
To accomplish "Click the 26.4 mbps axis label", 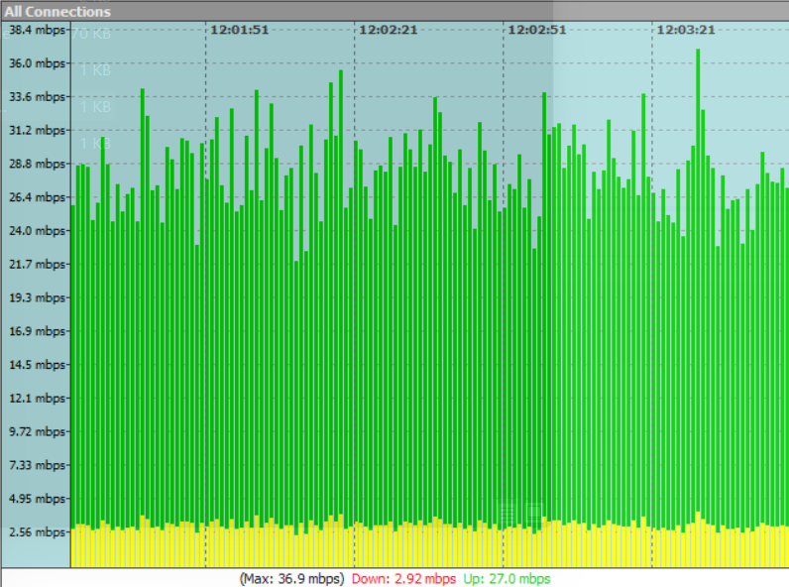I will click(x=38, y=197).
